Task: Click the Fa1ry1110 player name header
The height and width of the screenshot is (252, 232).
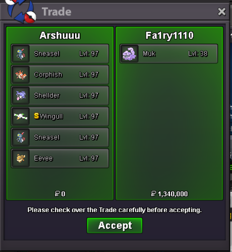Action: [169, 36]
